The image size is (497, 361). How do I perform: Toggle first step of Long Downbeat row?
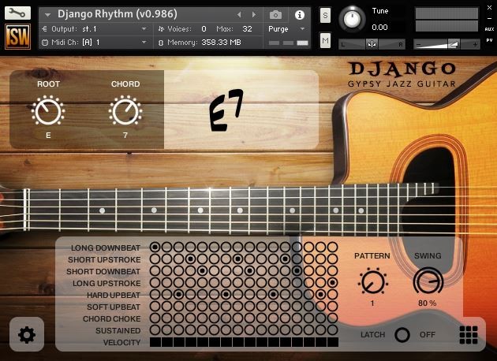click(155, 247)
